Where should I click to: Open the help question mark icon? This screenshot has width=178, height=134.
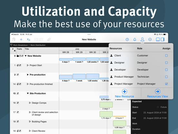pos(127,39)
